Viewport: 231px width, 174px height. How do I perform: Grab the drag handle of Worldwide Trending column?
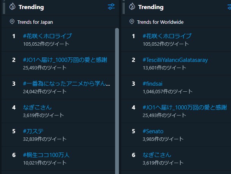[124, 7]
